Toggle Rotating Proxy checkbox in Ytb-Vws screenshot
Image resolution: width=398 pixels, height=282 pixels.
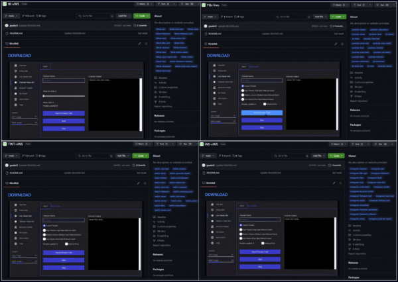[x=264, y=104]
